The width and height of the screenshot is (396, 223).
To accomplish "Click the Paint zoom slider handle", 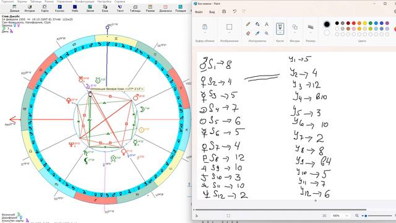I will coord(366,216).
